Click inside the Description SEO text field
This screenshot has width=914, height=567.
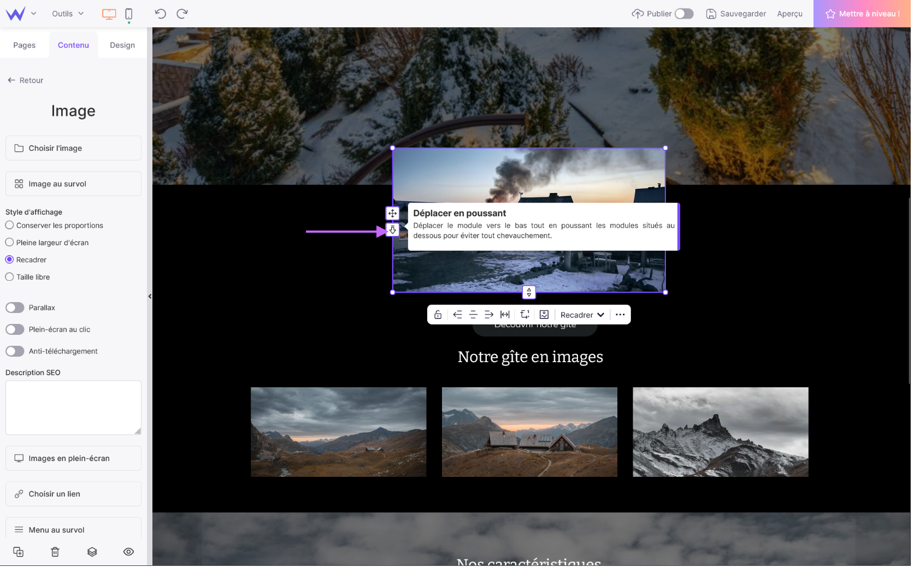(x=73, y=408)
